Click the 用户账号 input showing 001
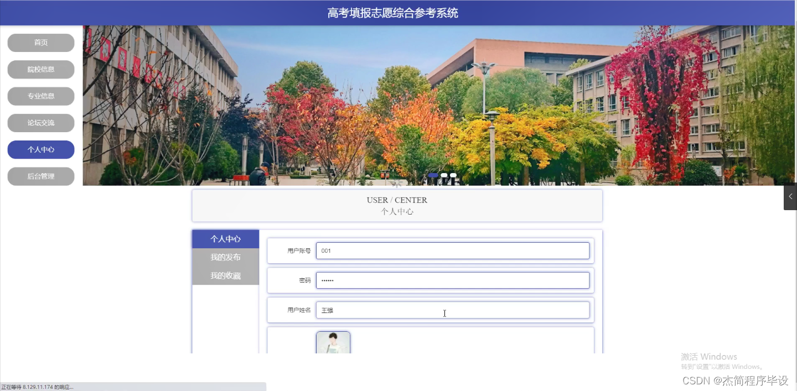The height and width of the screenshot is (391, 797). [x=452, y=250]
